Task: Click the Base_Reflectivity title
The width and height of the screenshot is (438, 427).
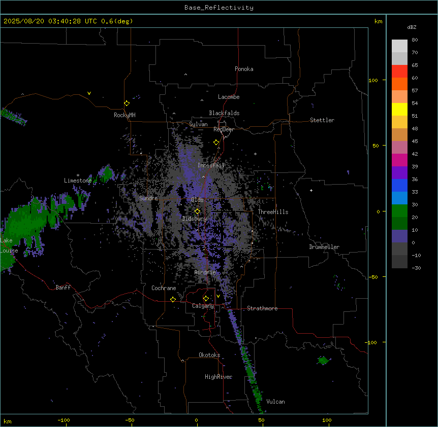Action: coord(219,8)
